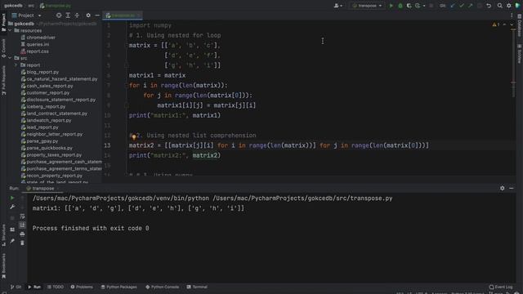The height and width of the screenshot is (294, 523).
Task: Click the Run tool window button in the bottom bar
Action: coord(34,287)
